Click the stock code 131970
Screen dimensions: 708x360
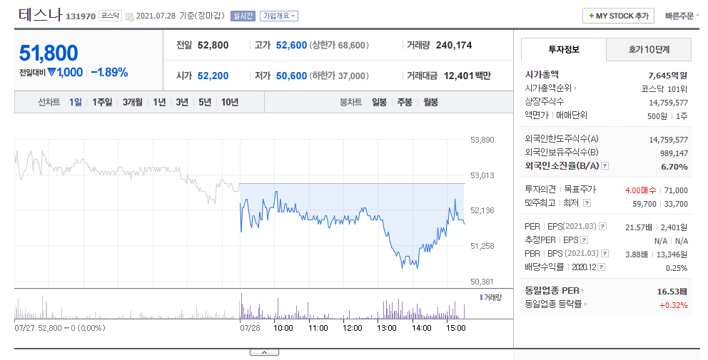81,16
